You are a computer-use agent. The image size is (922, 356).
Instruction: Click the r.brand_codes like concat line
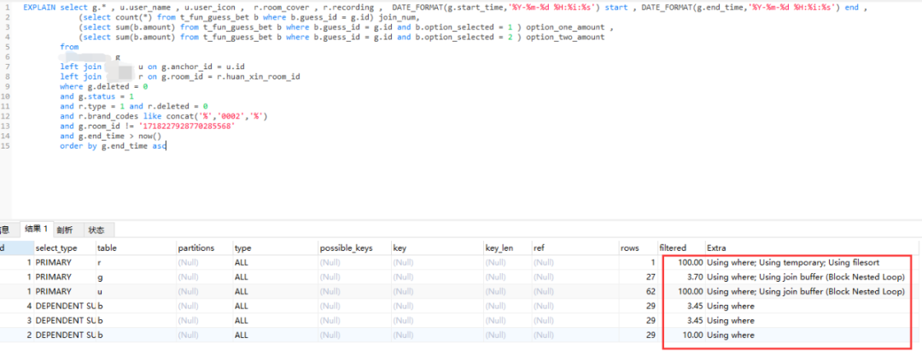pos(163,116)
